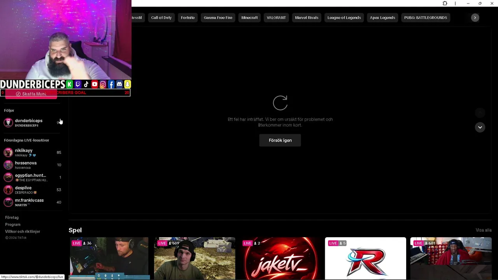Viewport: 498px width, 280px height.
Task: Click the Twitch icon in overlay
Action: coord(78,84)
